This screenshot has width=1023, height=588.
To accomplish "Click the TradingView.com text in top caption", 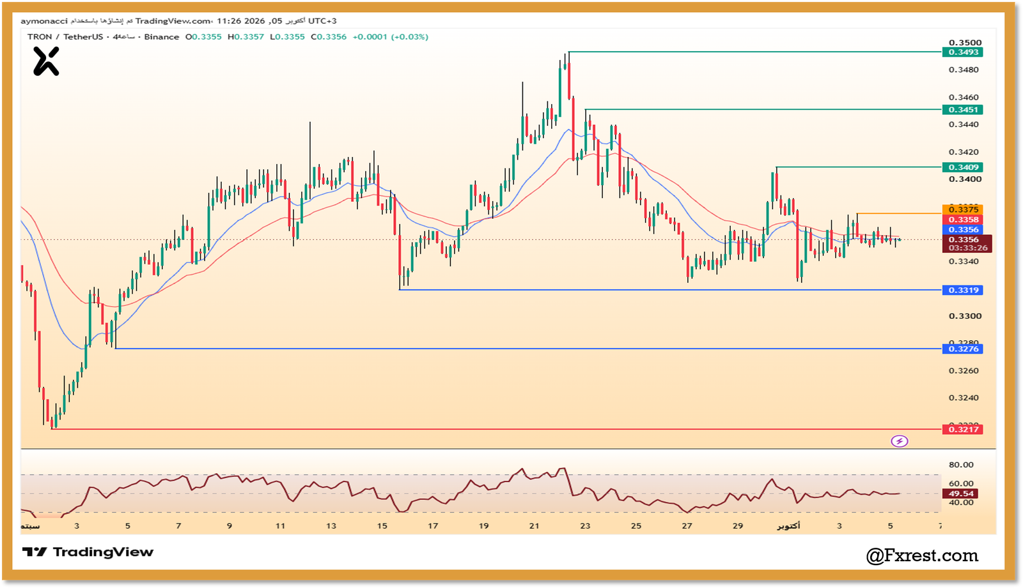I will (x=173, y=21).
